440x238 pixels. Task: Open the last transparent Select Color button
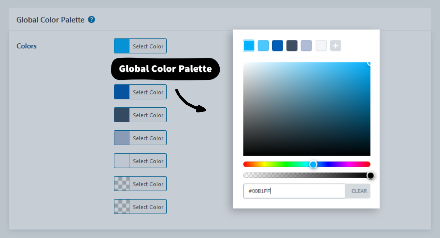(x=140, y=207)
